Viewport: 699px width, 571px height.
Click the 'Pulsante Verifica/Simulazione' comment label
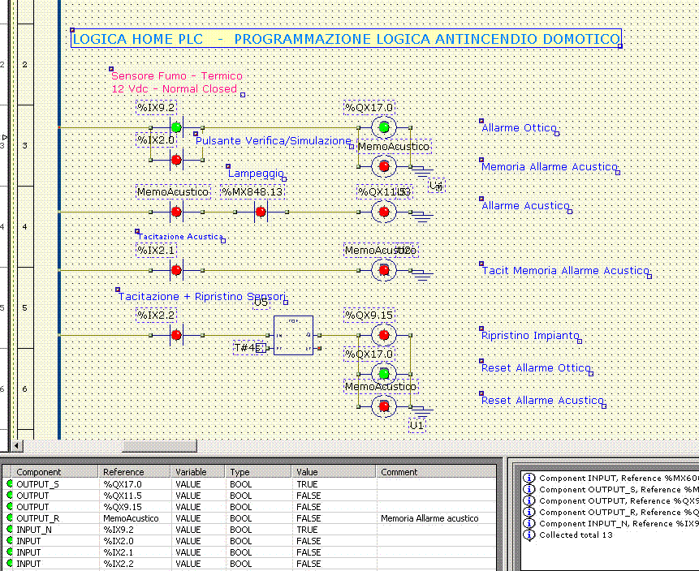[x=274, y=141]
